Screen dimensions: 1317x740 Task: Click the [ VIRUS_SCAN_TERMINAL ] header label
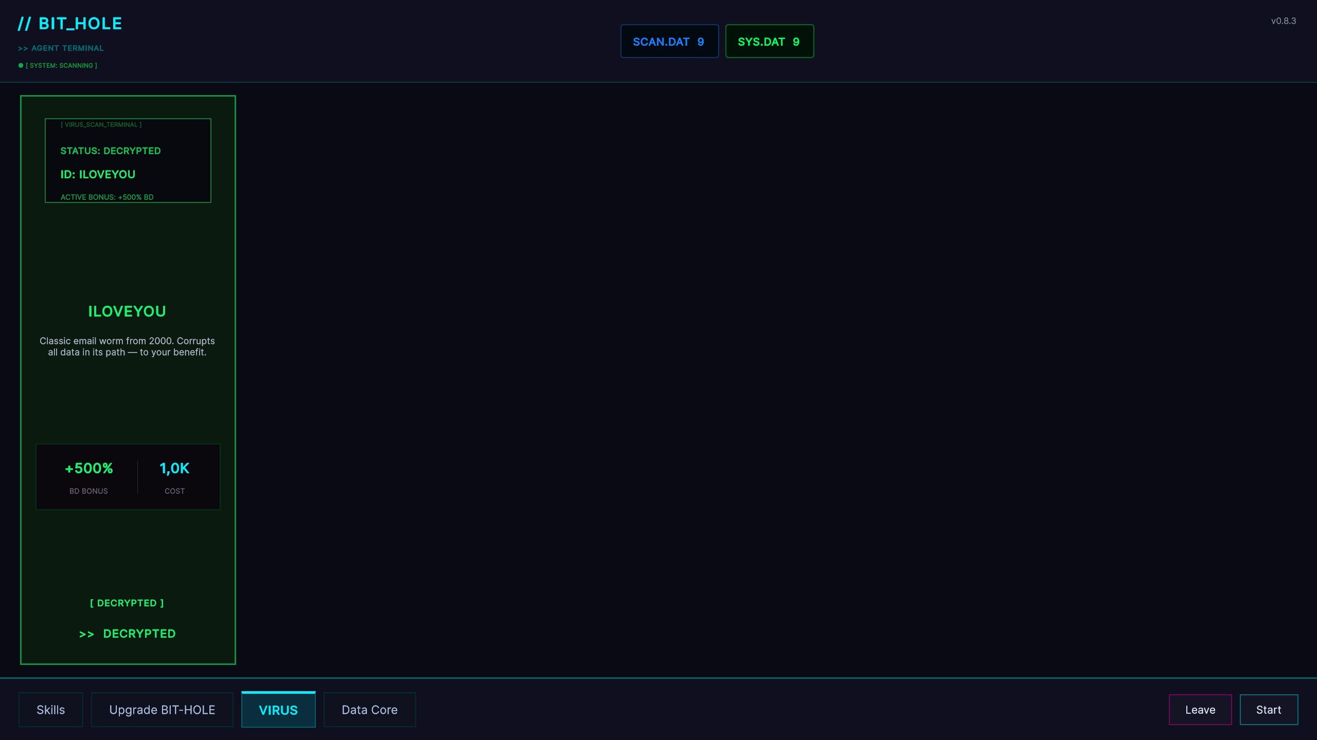pos(101,124)
